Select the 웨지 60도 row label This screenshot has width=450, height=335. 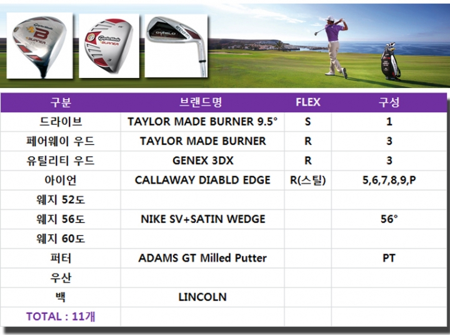pyautogui.click(x=61, y=239)
